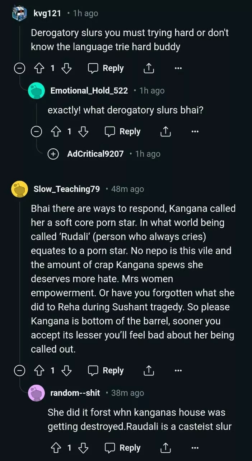Share kvg121's comment
Screen dimensions: 252x461
pos(149,68)
